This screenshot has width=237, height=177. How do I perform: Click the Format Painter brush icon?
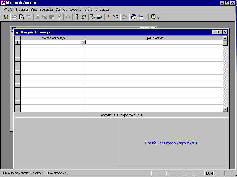pos(59,17)
